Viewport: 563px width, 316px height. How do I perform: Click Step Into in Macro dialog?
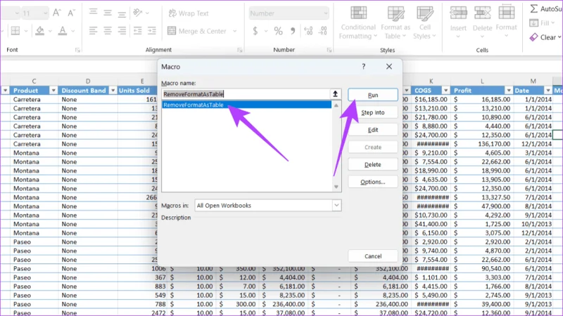[x=373, y=112]
